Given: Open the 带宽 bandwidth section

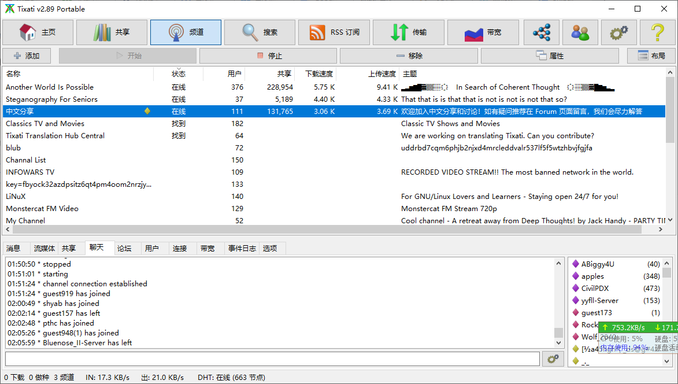Looking at the screenshot, I should point(483,32).
